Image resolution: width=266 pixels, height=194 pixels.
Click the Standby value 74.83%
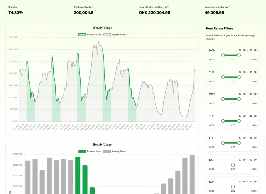click(16, 13)
